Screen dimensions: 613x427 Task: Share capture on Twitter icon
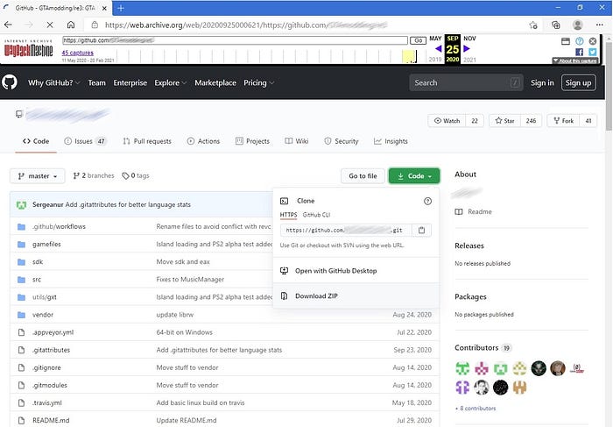(593, 52)
